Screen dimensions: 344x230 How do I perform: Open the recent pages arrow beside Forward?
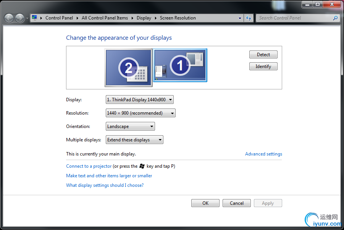click(27, 18)
